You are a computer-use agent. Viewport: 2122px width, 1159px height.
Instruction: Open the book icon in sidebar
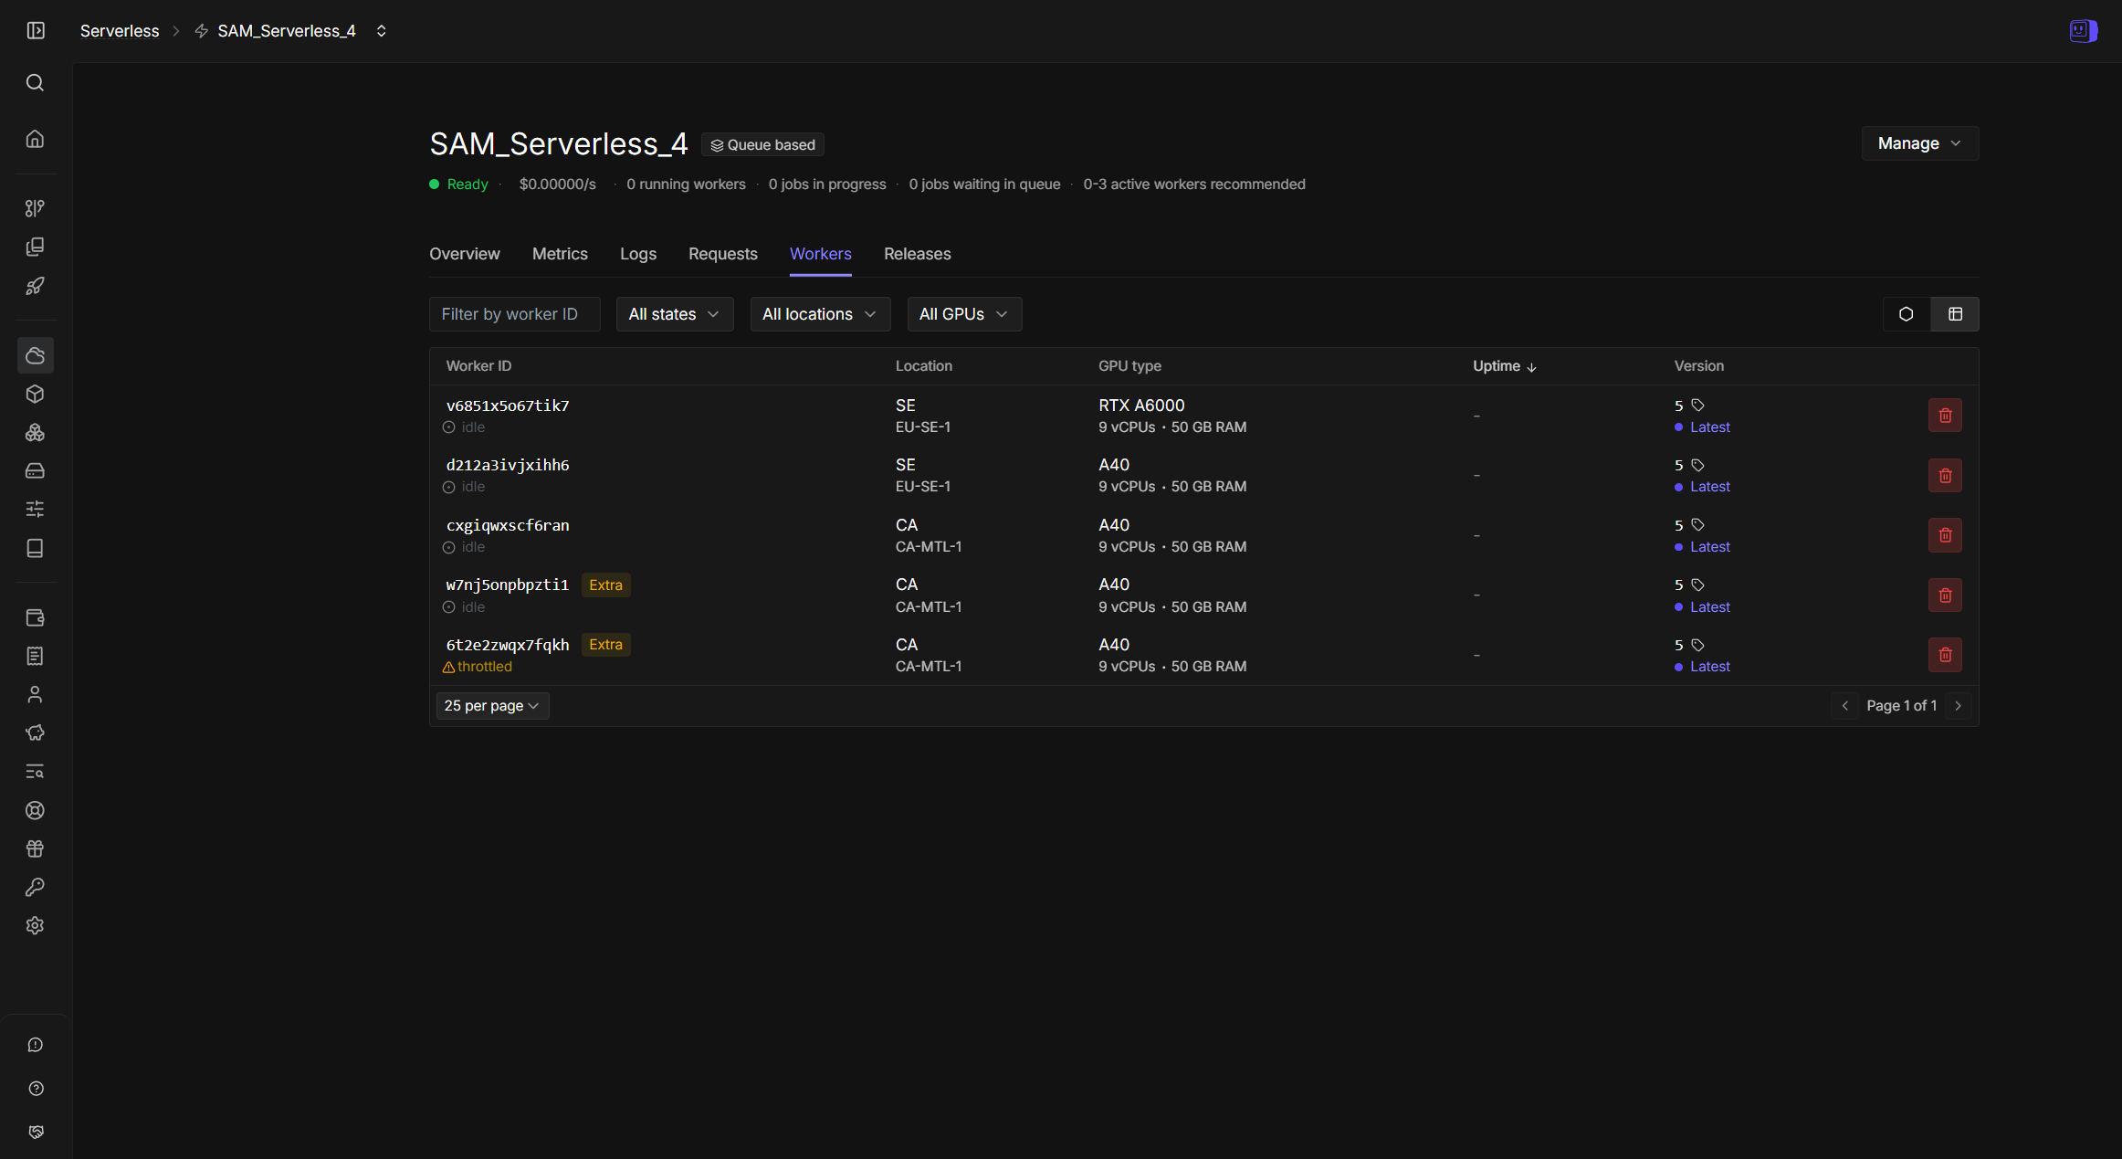(x=36, y=548)
